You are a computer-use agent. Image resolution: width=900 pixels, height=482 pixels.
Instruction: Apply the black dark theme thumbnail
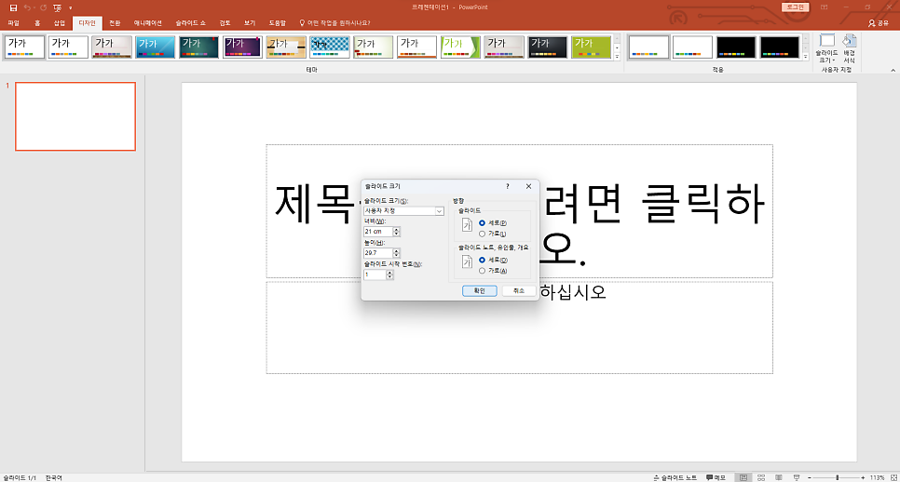[548, 47]
